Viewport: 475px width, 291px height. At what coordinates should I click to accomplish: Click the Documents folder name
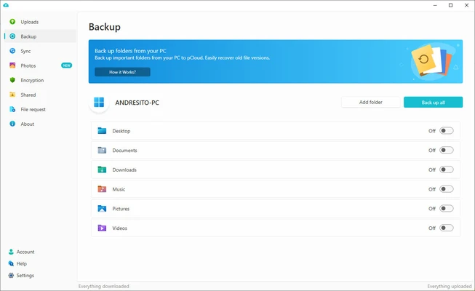coord(124,151)
